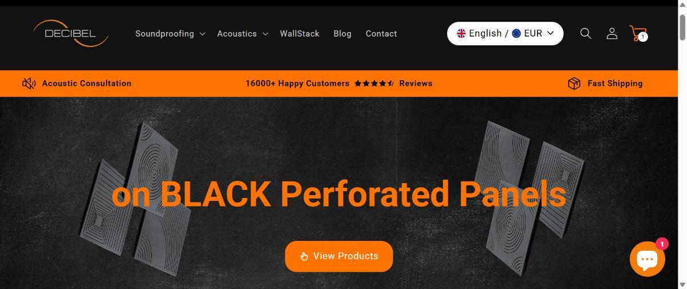Open the account login icon
The width and height of the screenshot is (687, 289).
point(611,34)
